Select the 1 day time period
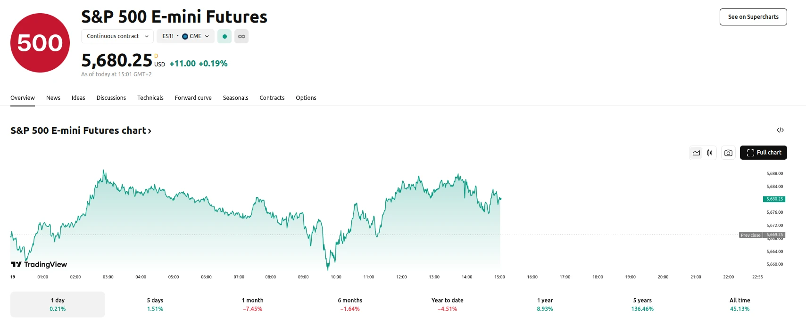Viewport: 806px width, 325px height. (57, 304)
